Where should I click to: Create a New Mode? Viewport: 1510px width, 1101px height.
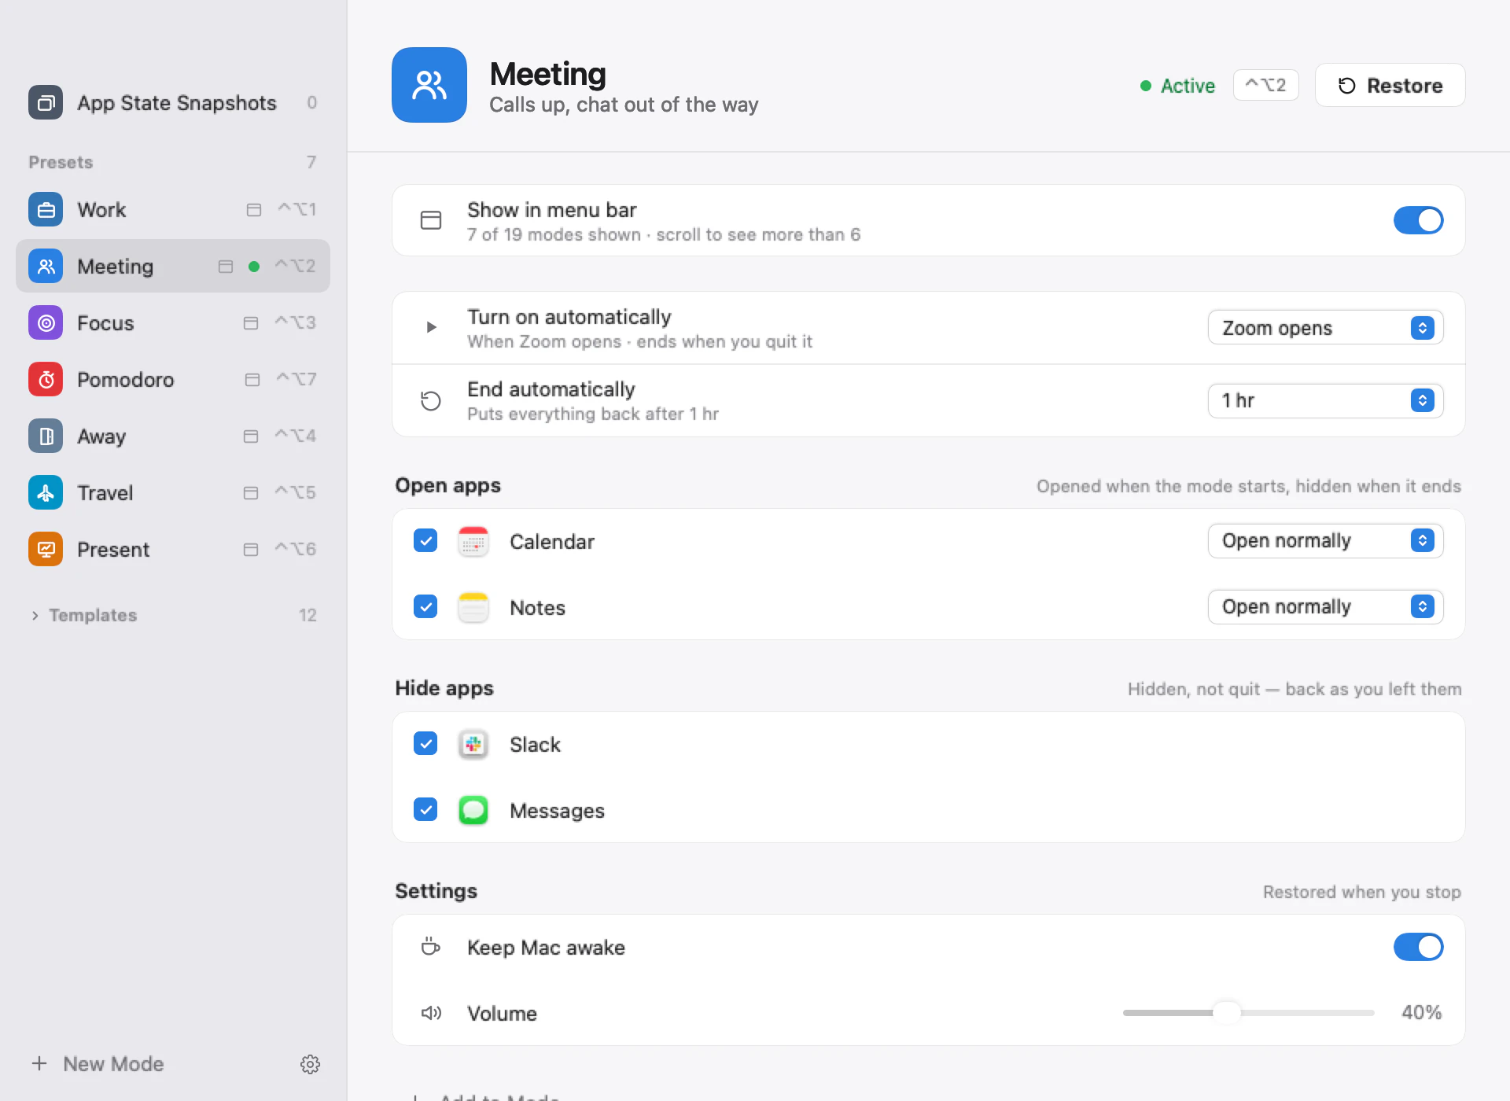[98, 1064]
